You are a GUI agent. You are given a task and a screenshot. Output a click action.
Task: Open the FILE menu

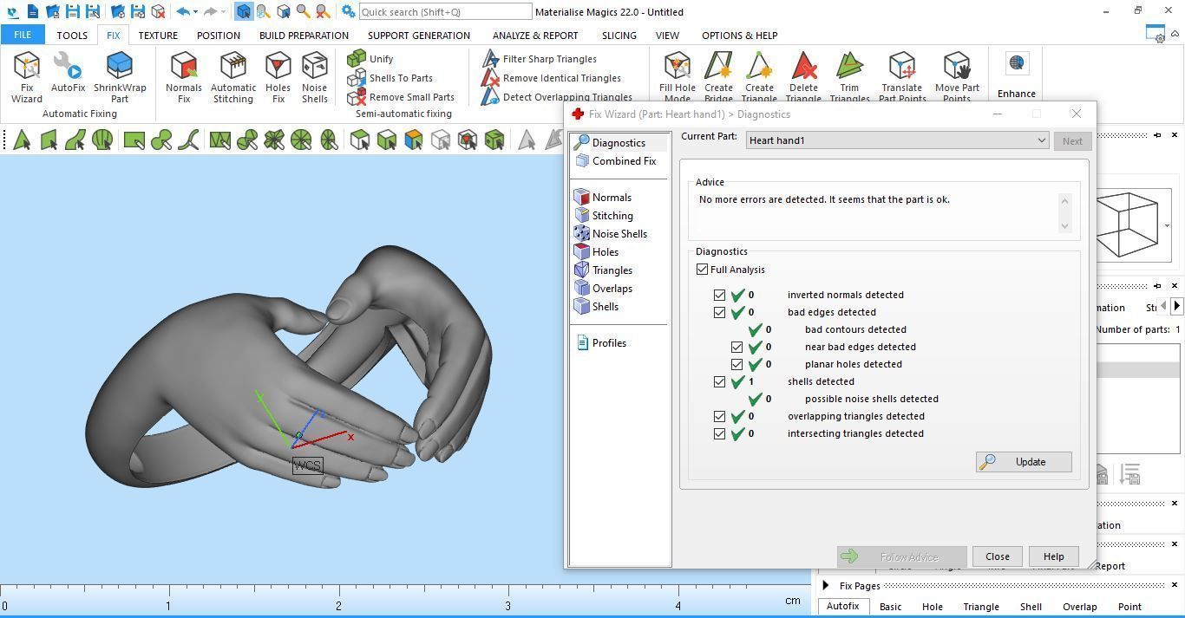click(23, 35)
